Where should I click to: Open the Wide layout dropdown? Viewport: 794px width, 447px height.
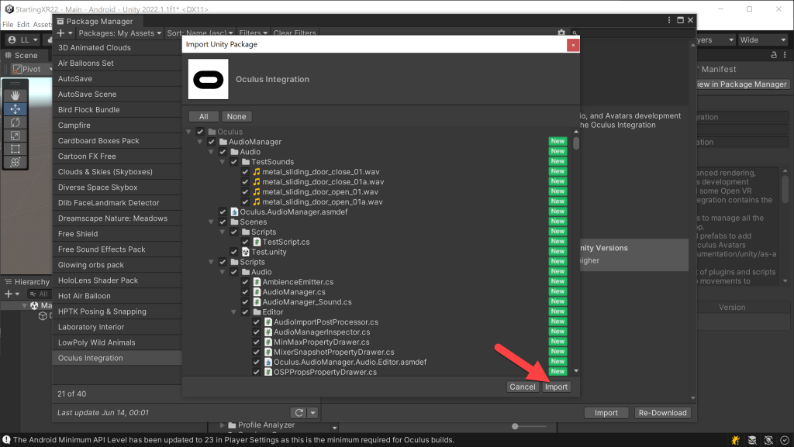coord(763,40)
